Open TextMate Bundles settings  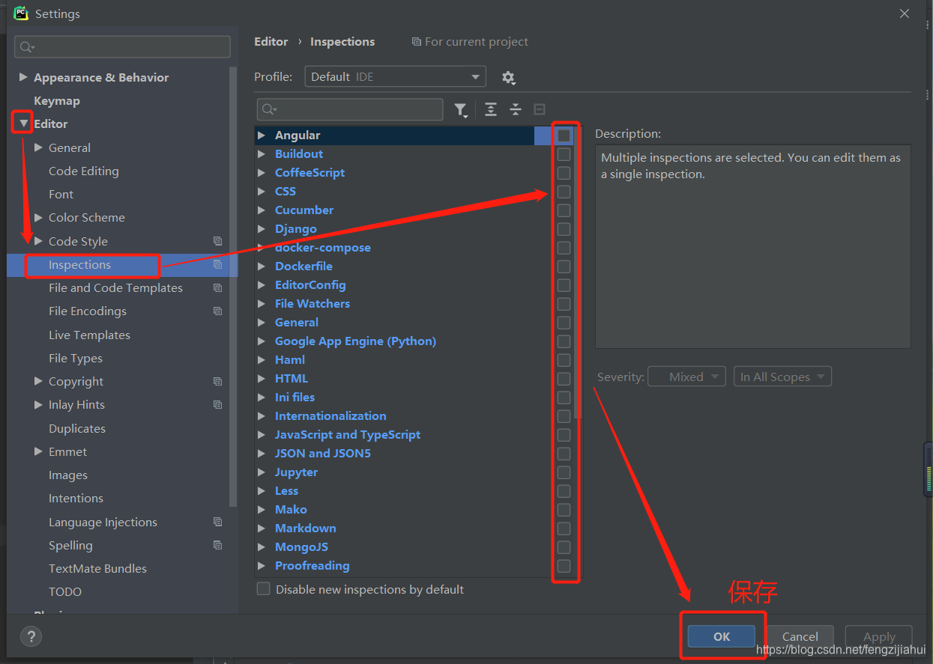97,568
